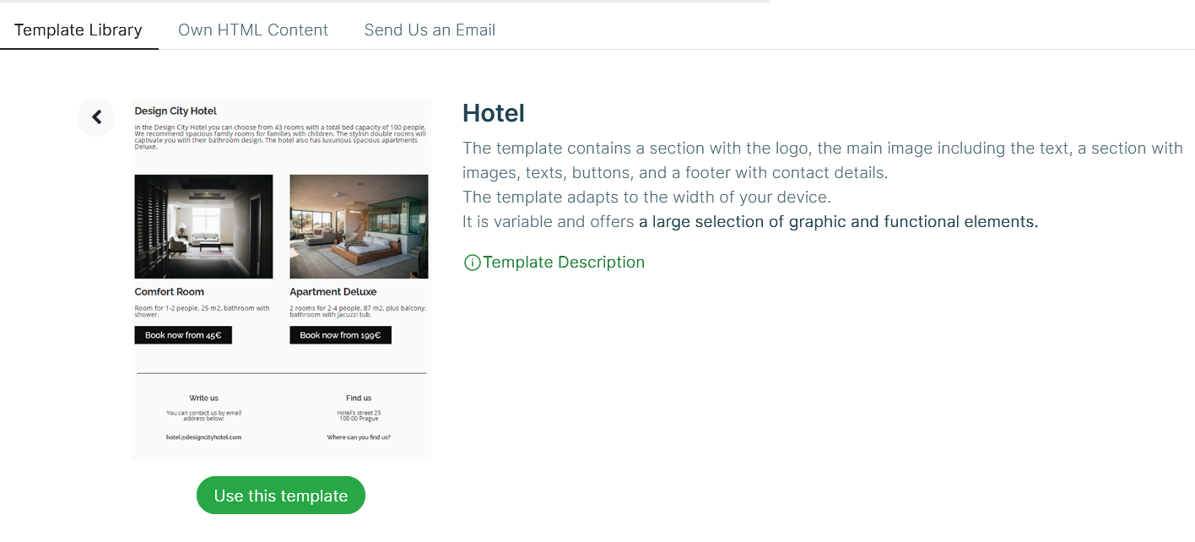Viewport: 1195px width, 542px height.
Task: Click the Hotel template heading
Action: [494, 113]
